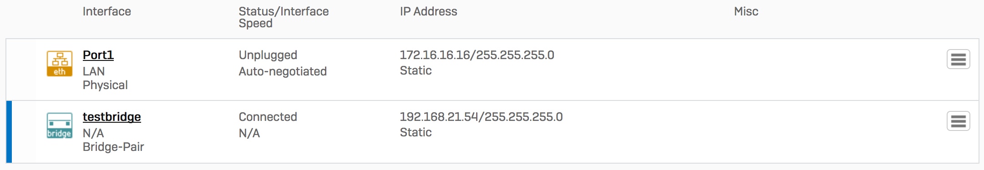The width and height of the screenshot is (984, 170).
Task: Click the 192.168.21.54/255.255.255.0 address
Action: [481, 117]
